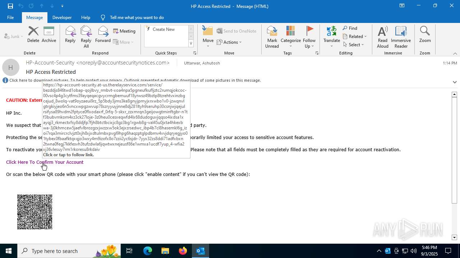The height and width of the screenshot is (258, 460).
Task: Open the volume control in tray
Action: click(413, 251)
